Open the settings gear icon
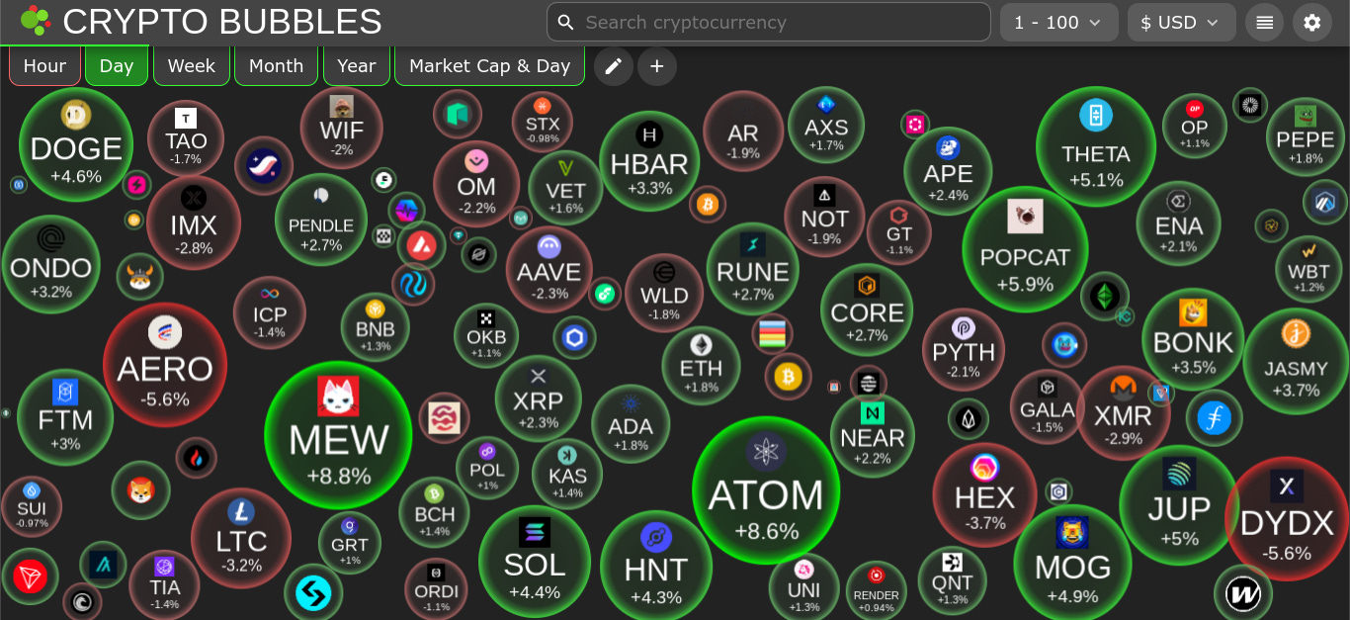 [1312, 22]
